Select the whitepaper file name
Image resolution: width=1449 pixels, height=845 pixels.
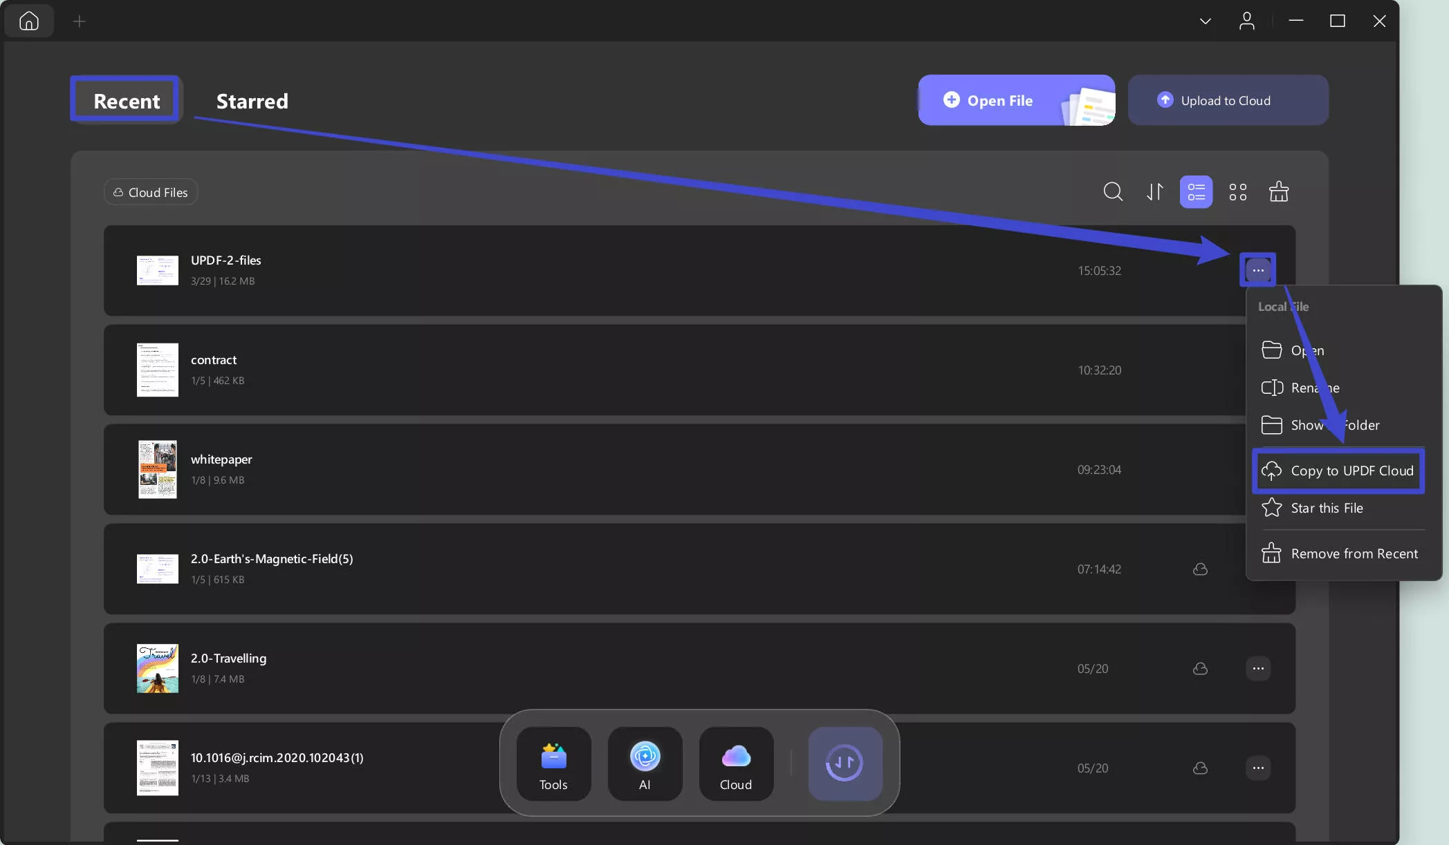coord(221,459)
